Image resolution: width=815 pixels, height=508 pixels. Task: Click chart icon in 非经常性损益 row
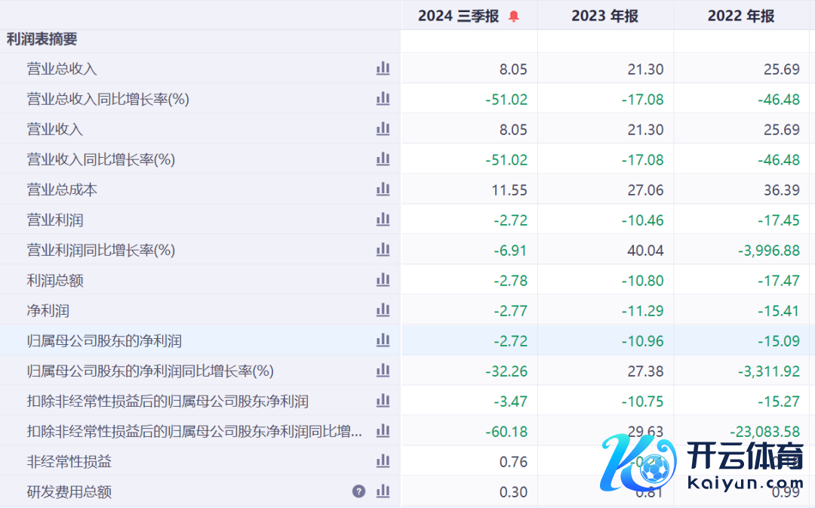point(383,461)
